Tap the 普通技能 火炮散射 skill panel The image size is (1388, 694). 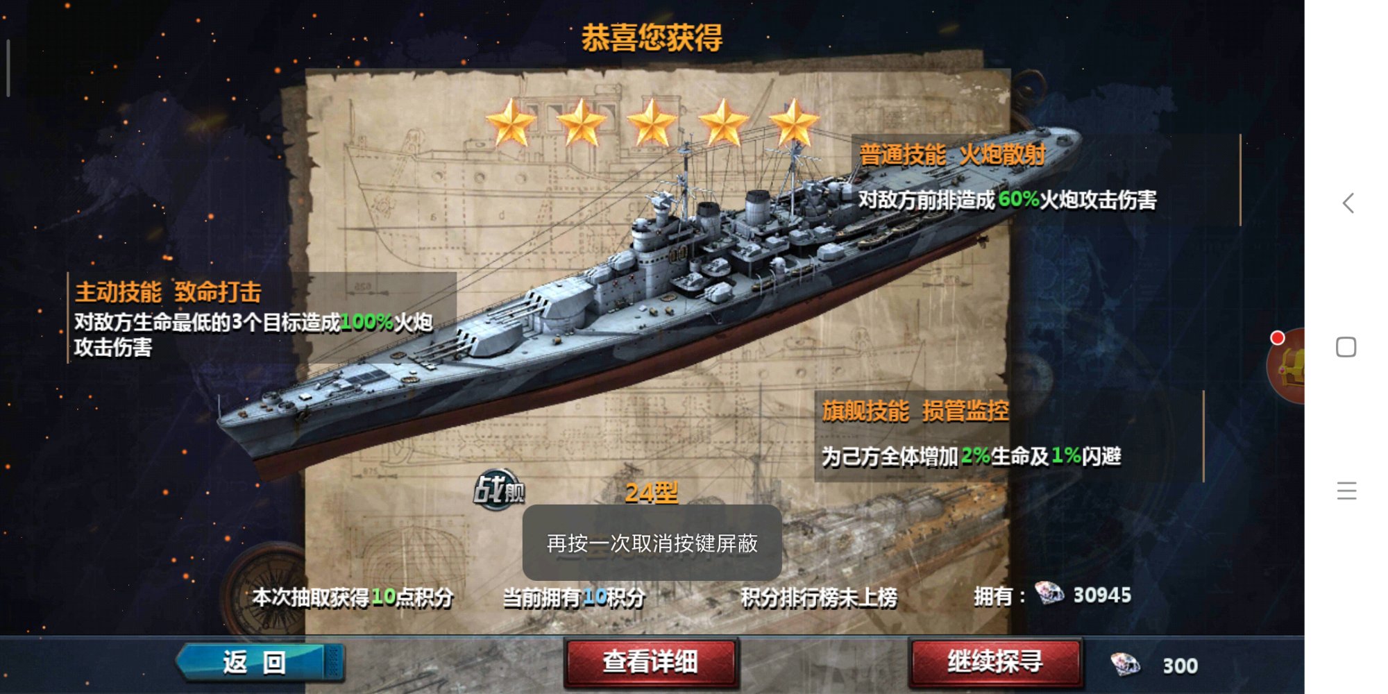[x=1046, y=180]
